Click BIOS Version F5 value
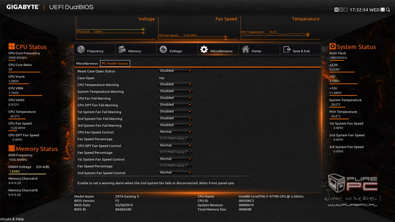Screen dimensions: 395x222 [117, 201]
